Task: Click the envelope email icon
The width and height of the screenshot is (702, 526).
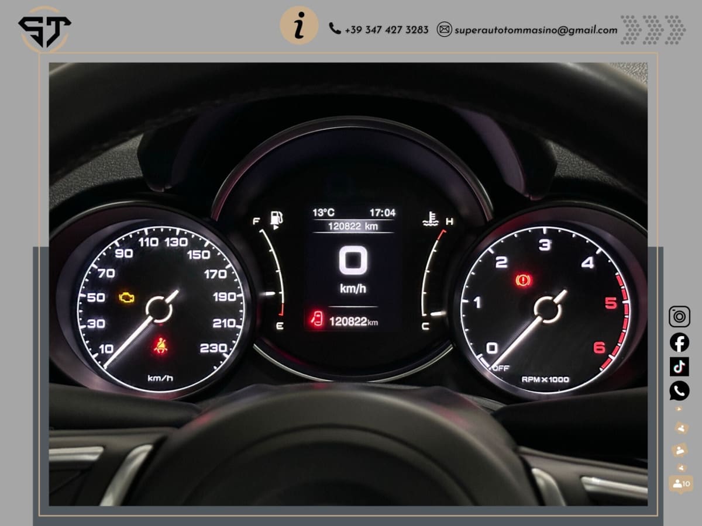Action: (445, 29)
